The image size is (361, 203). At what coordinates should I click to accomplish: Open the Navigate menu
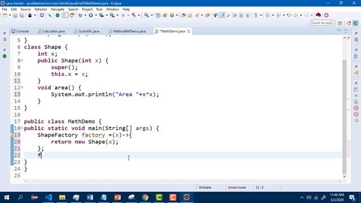pos(58,9)
